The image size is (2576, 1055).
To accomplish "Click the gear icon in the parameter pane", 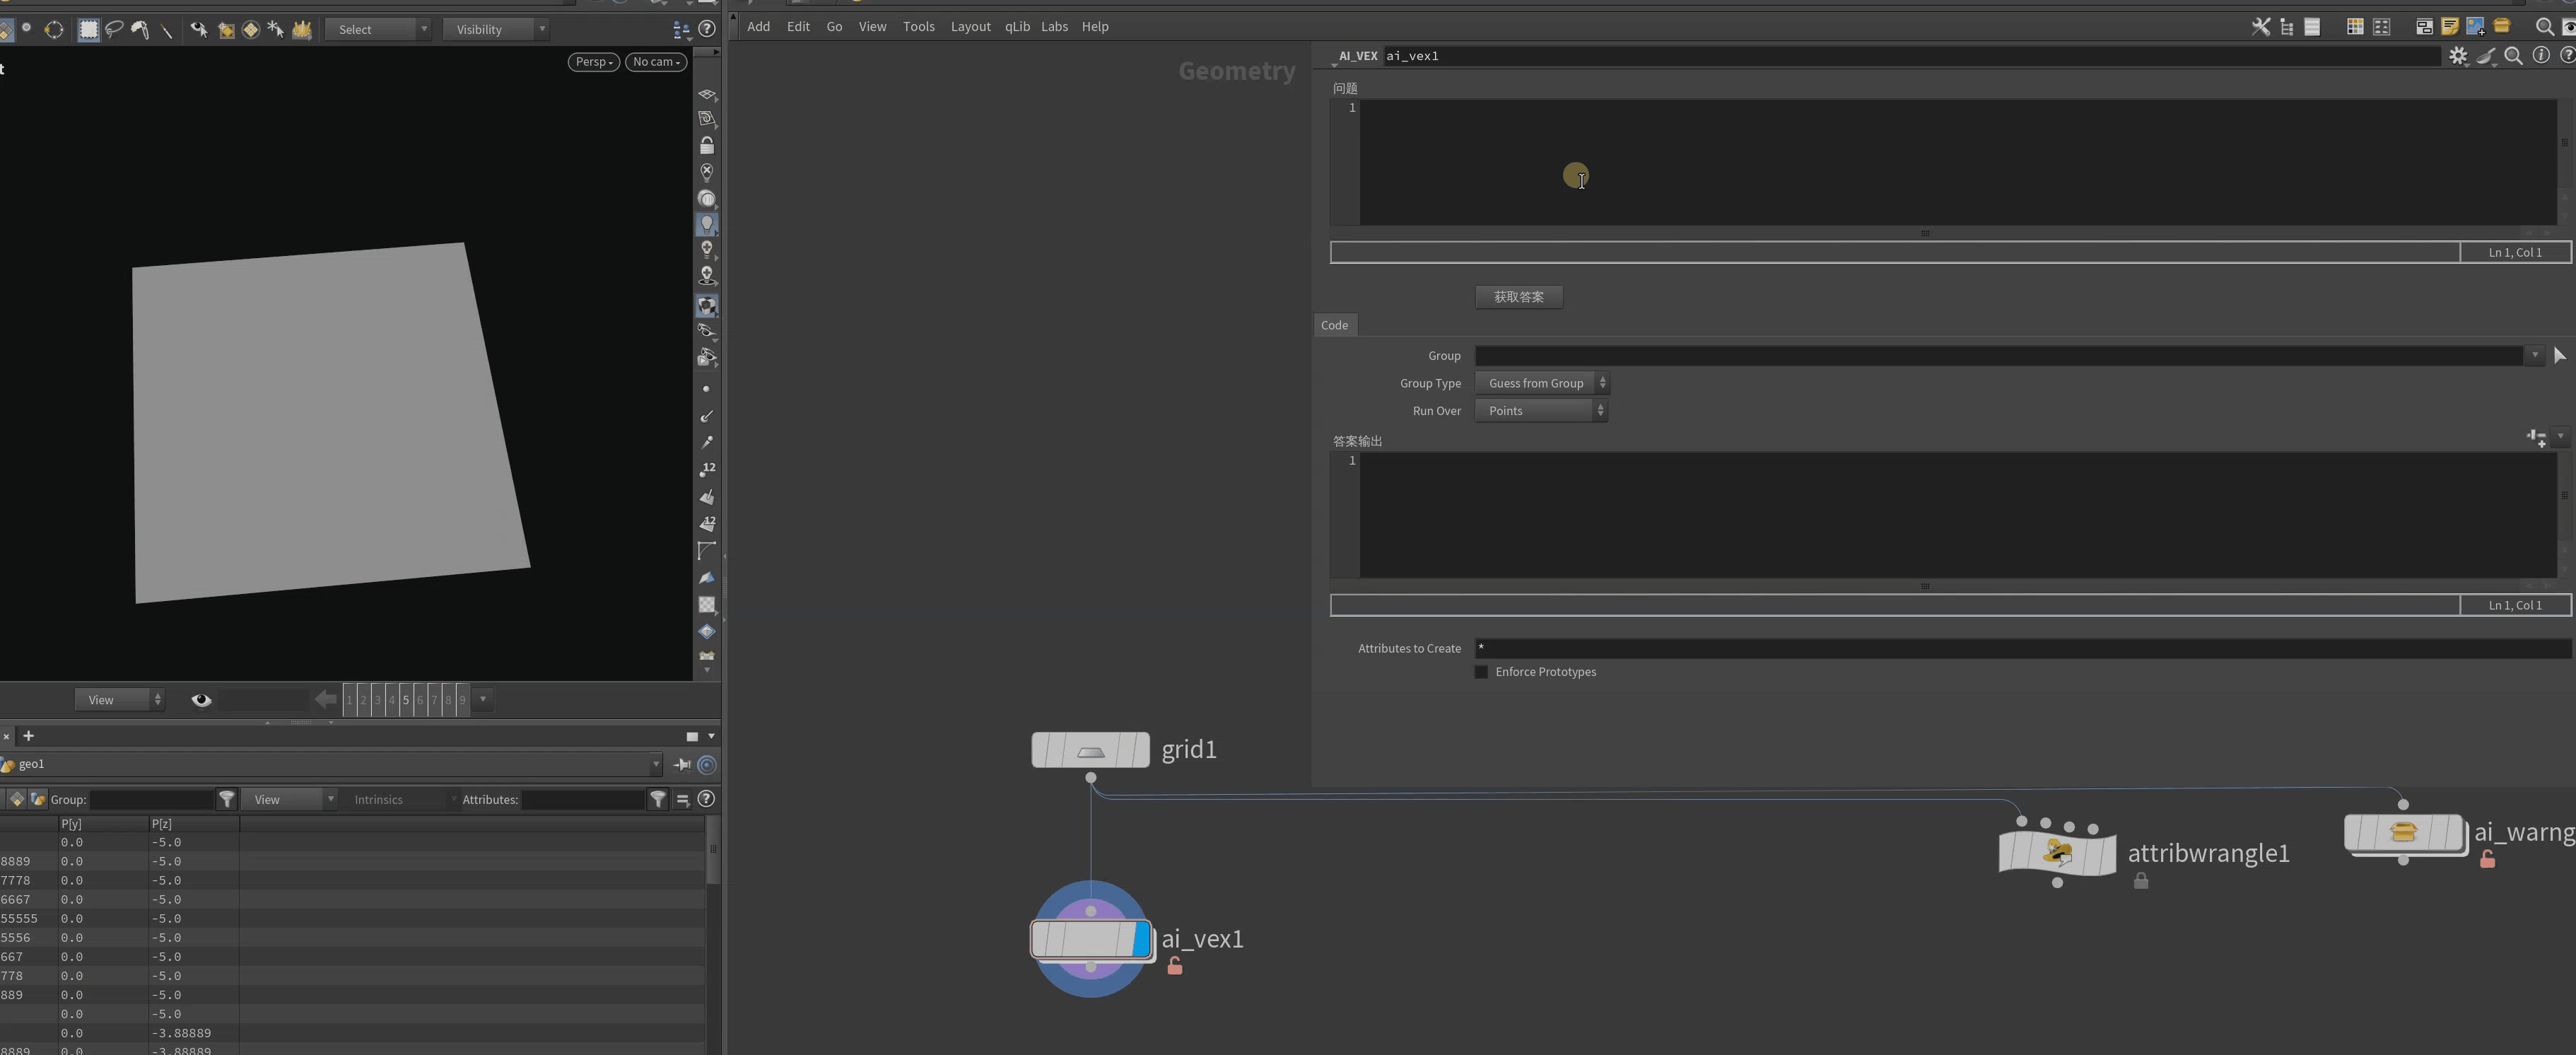I will pos(2459,57).
